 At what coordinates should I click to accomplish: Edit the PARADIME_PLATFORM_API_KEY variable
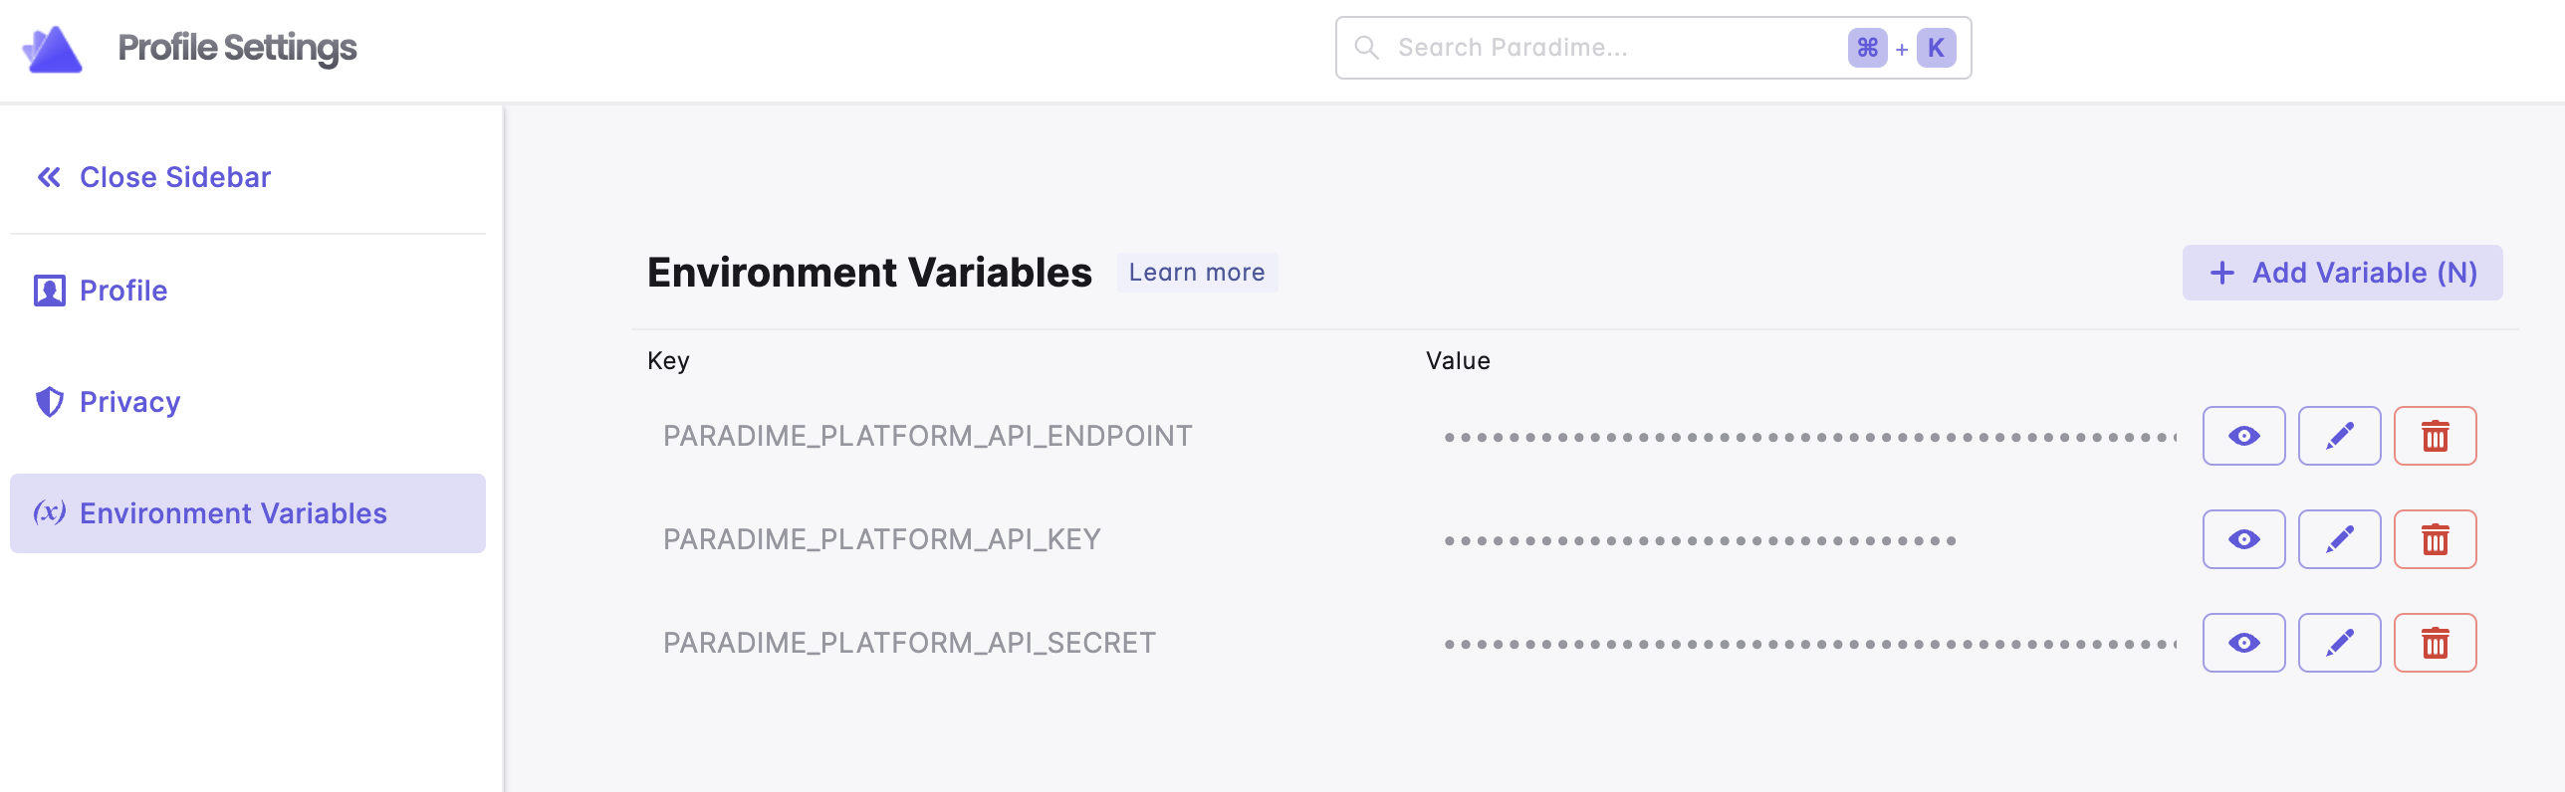2339,539
